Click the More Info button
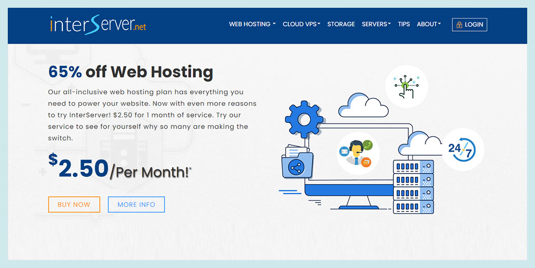The width and height of the screenshot is (535, 268). click(x=136, y=204)
